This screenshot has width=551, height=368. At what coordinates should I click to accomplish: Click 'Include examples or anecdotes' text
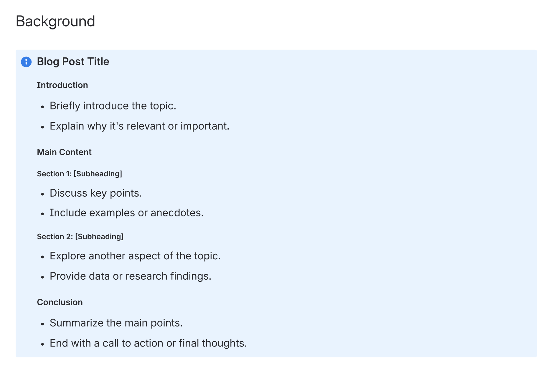pyautogui.click(x=126, y=213)
